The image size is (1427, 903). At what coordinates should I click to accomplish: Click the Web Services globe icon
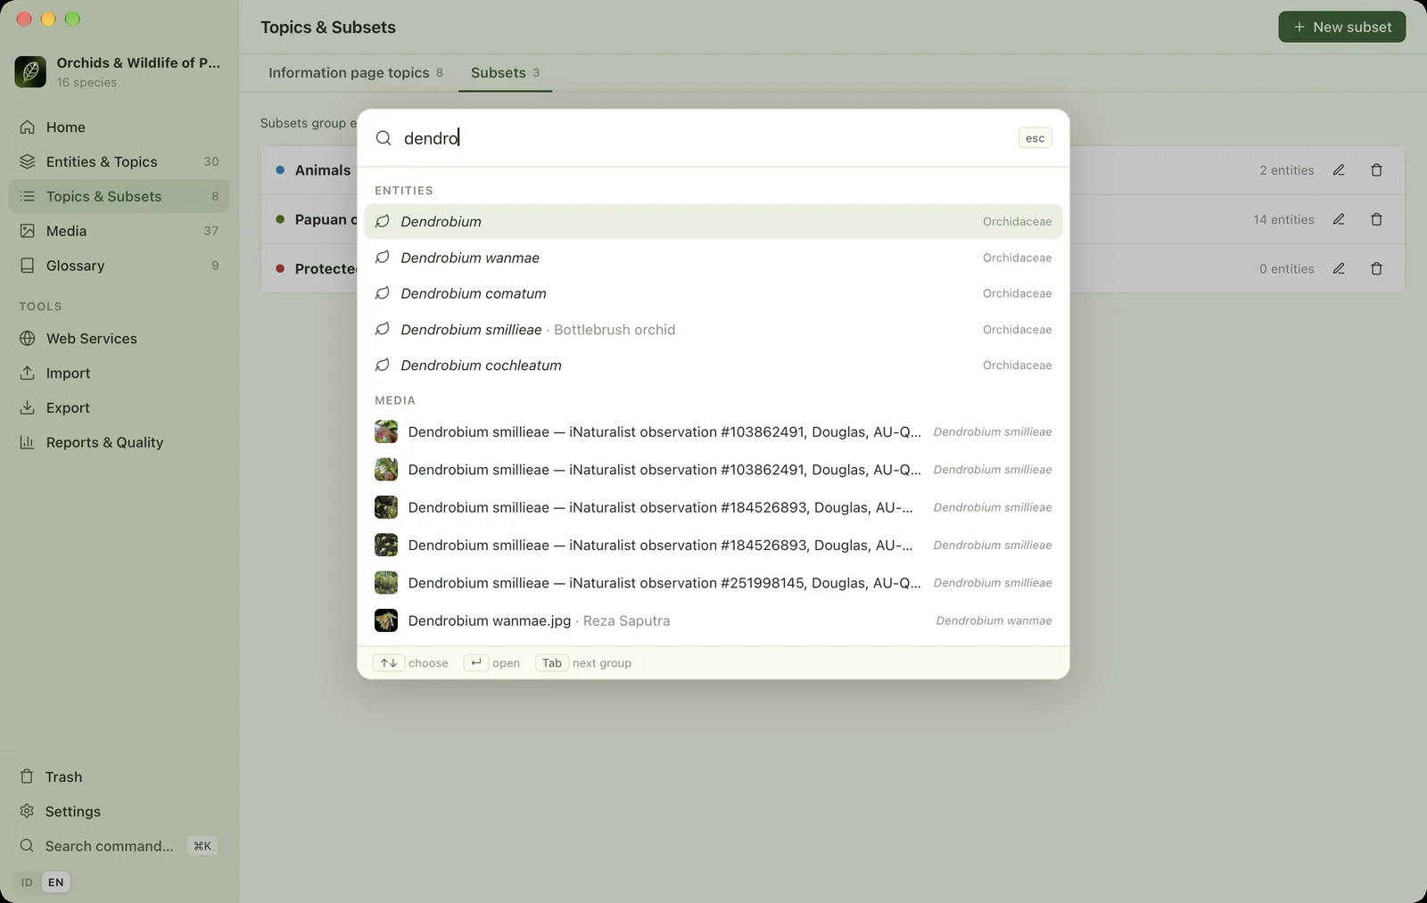[x=28, y=339]
